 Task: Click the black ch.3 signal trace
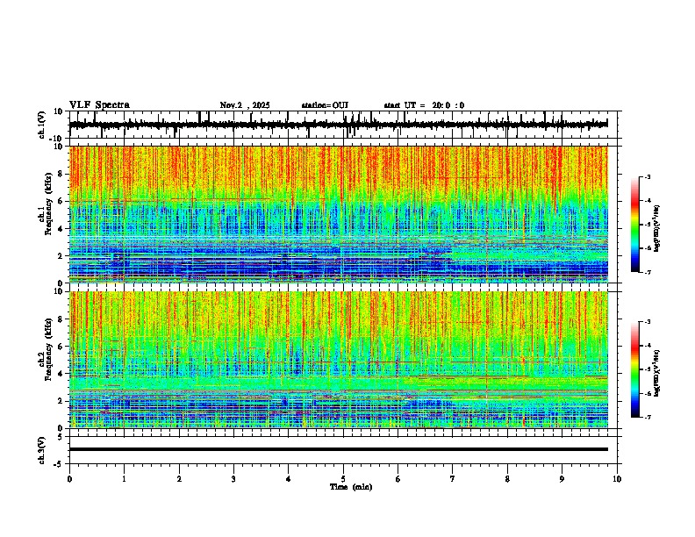[x=338, y=449]
